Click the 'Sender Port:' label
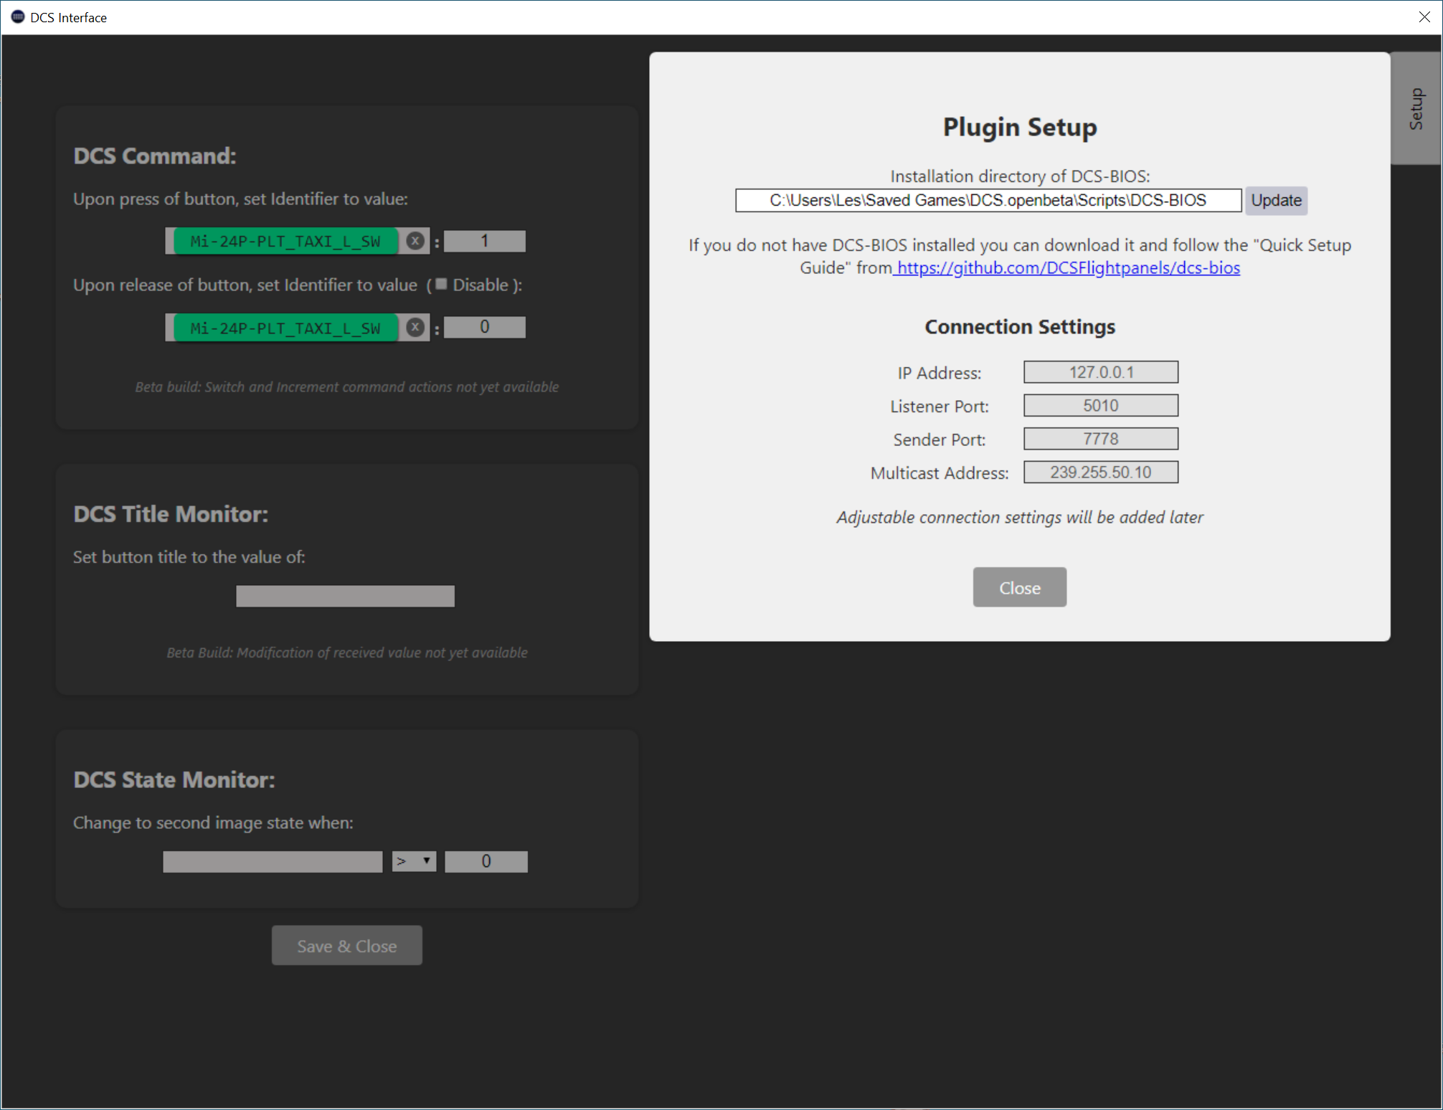The width and height of the screenshot is (1443, 1110). click(x=939, y=440)
